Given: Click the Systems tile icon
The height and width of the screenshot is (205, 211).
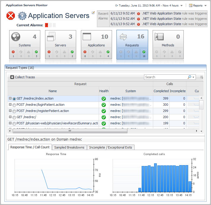Looking at the screenshot, I should [x=16, y=37].
